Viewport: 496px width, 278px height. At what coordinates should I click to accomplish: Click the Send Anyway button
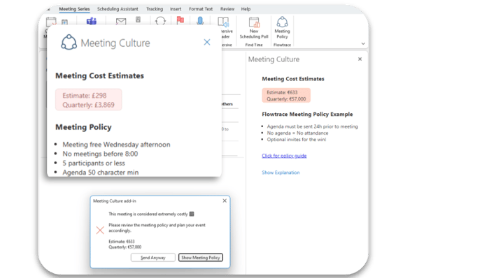click(x=153, y=258)
